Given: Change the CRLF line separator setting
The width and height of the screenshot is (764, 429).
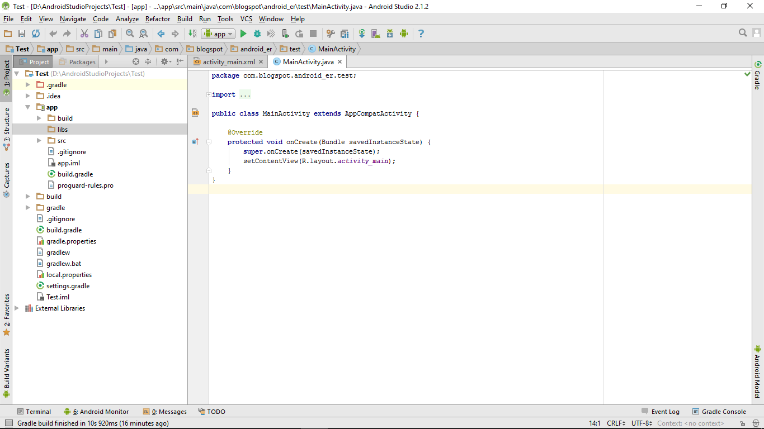Looking at the screenshot, I should coord(616,423).
